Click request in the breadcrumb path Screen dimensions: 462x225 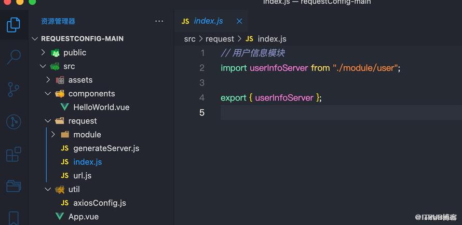[x=220, y=39]
